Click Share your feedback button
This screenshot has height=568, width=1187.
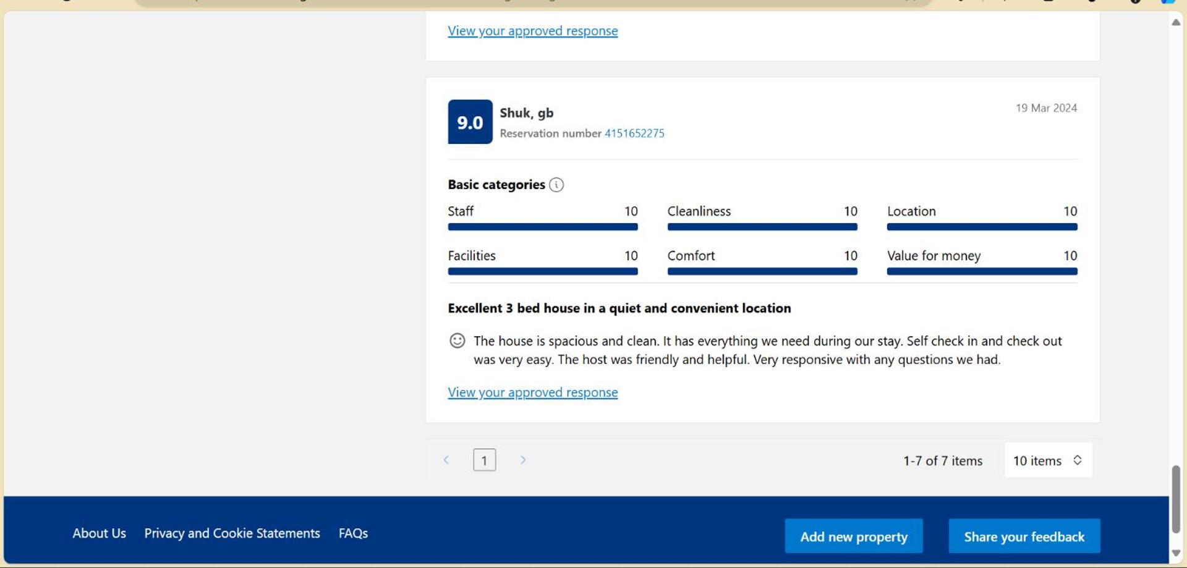click(1024, 536)
